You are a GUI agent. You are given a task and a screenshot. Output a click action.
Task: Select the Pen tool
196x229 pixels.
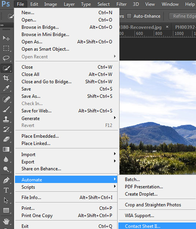(x=6, y=180)
